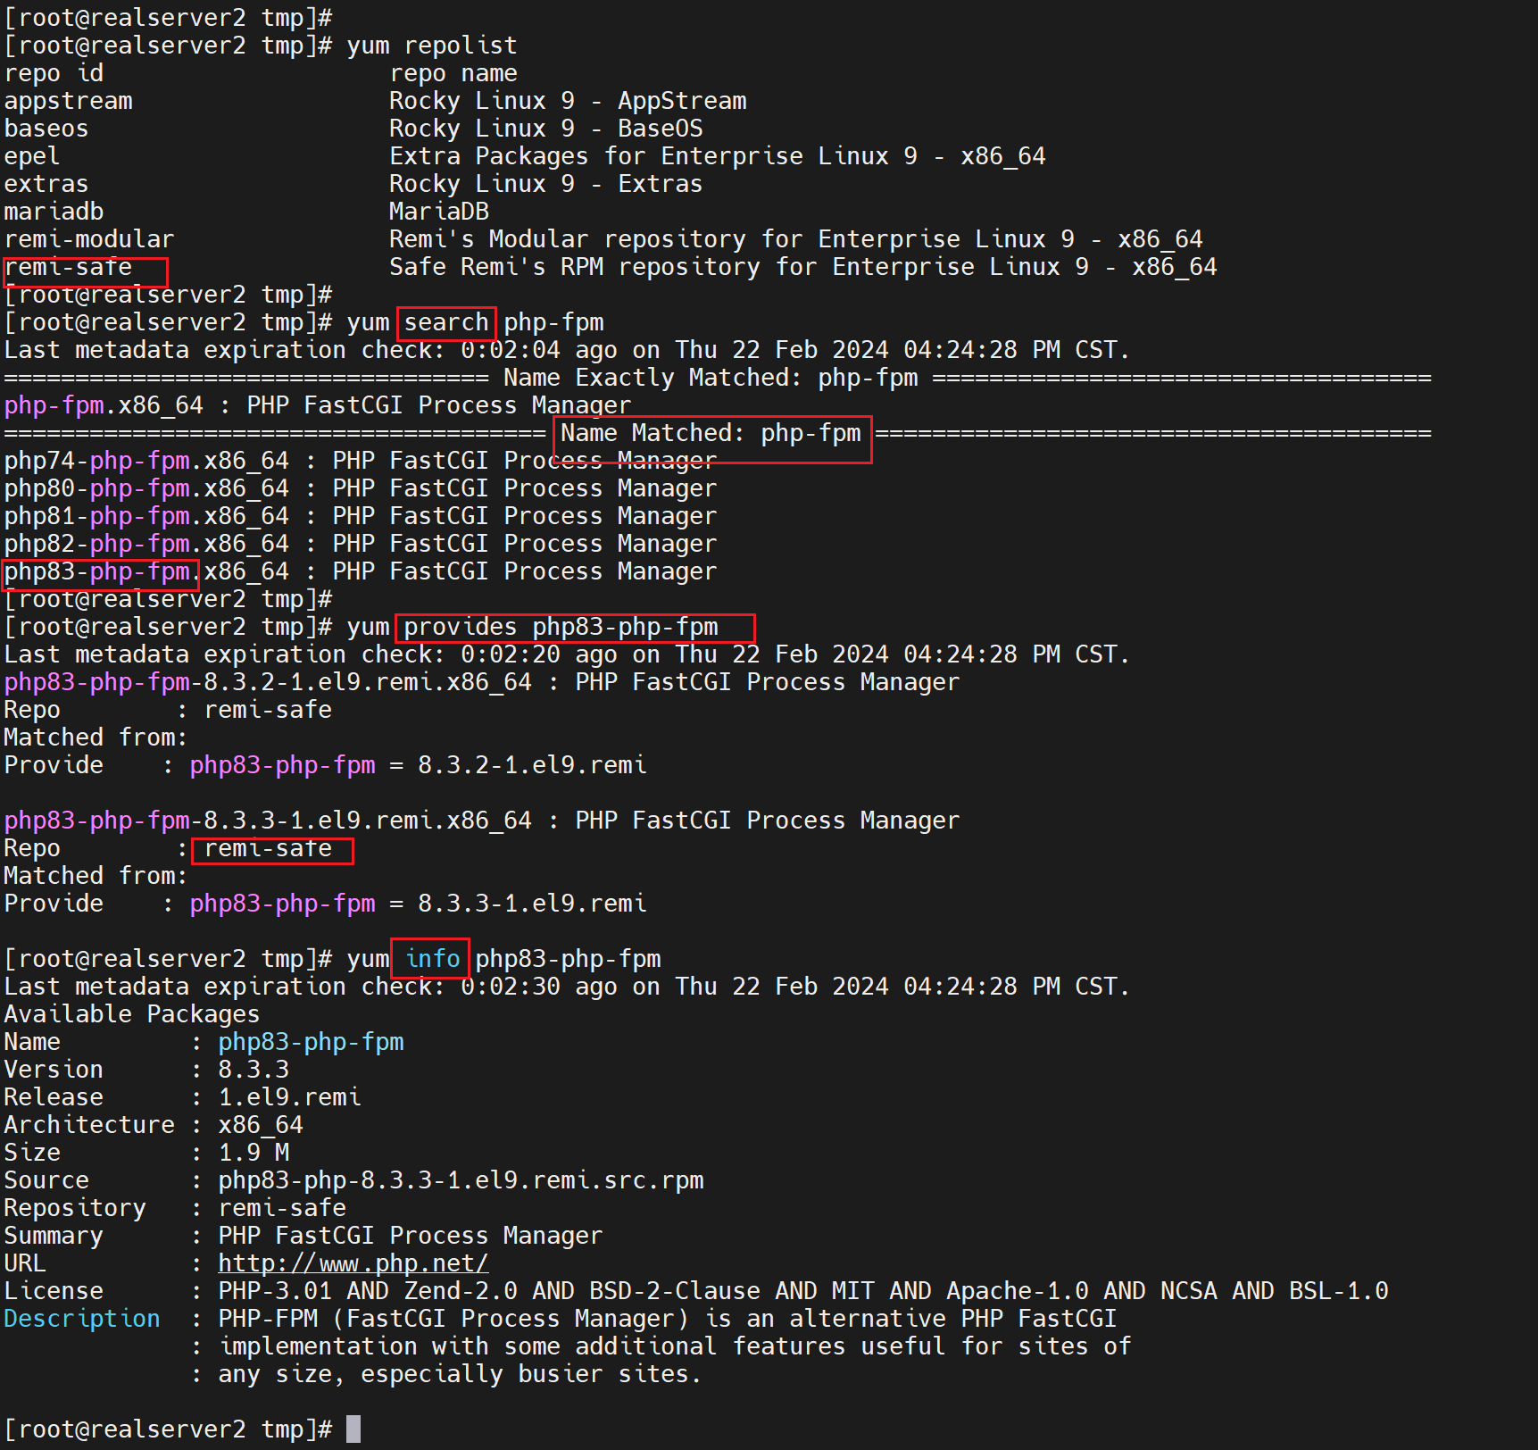Click the 'Available Packages' heading line

[131, 1014]
